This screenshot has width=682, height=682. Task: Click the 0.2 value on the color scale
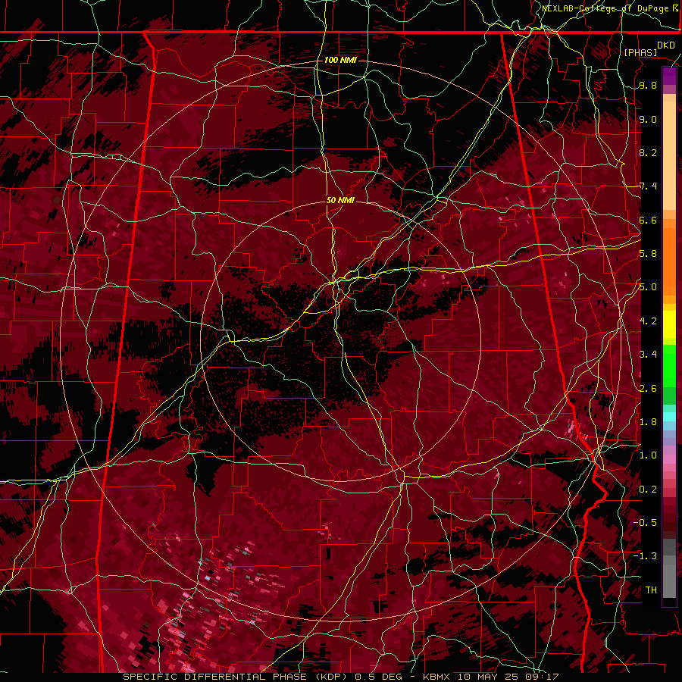648,489
